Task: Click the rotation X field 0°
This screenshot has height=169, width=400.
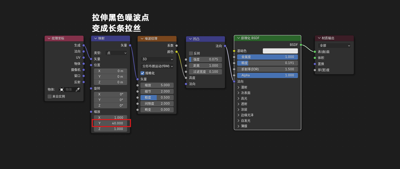Action: coord(111,94)
